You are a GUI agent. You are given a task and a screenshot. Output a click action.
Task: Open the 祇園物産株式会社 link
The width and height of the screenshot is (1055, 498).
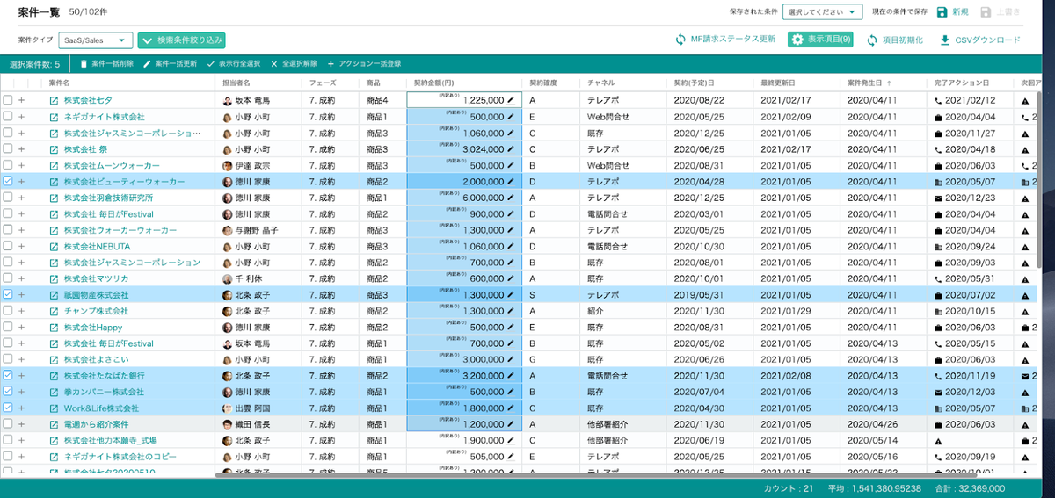[x=96, y=295]
